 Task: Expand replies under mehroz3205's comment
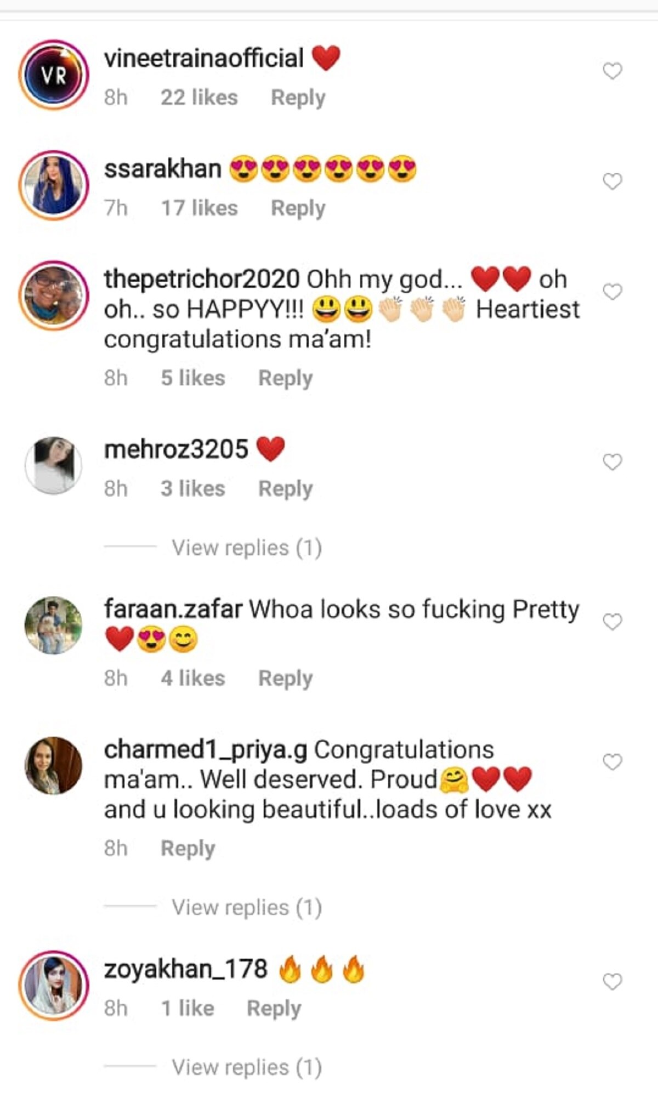(x=246, y=548)
